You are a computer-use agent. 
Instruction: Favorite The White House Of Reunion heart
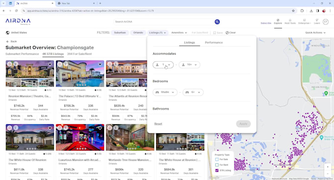[x=50, y=128]
